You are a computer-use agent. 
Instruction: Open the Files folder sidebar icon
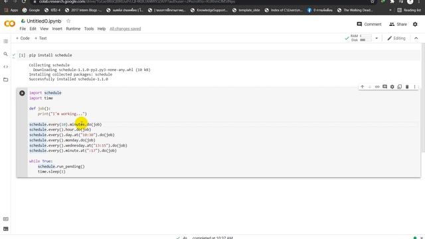tap(6, 80)
